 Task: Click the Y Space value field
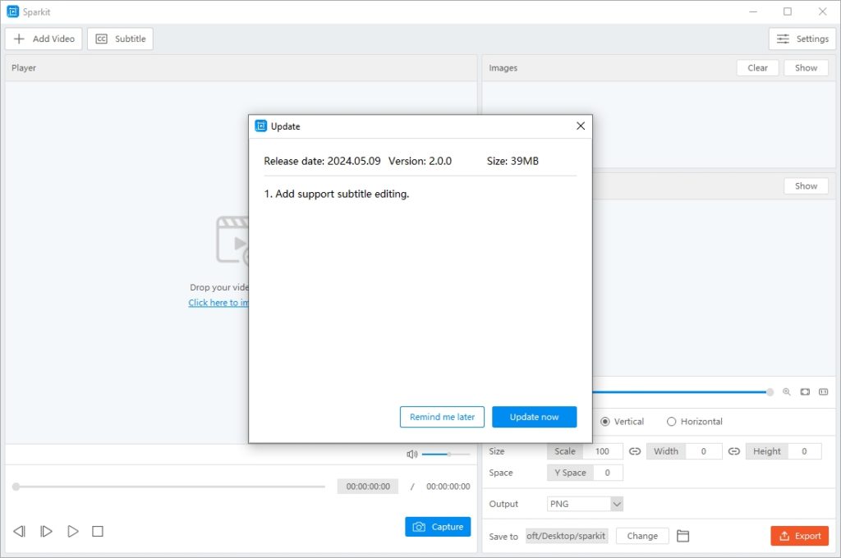coord(608,473)
